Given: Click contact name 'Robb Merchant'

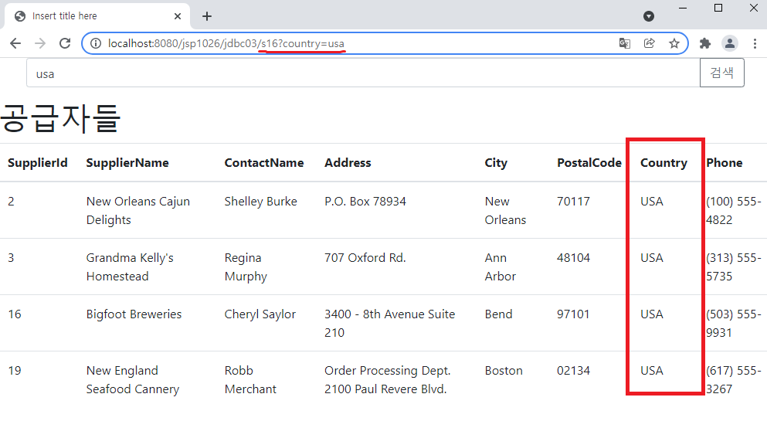Looking at the screenshot, I should click(250, 380).
